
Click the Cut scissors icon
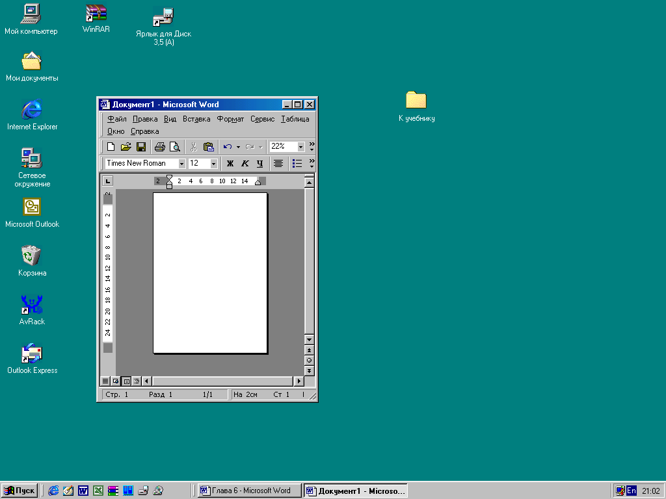194,147
